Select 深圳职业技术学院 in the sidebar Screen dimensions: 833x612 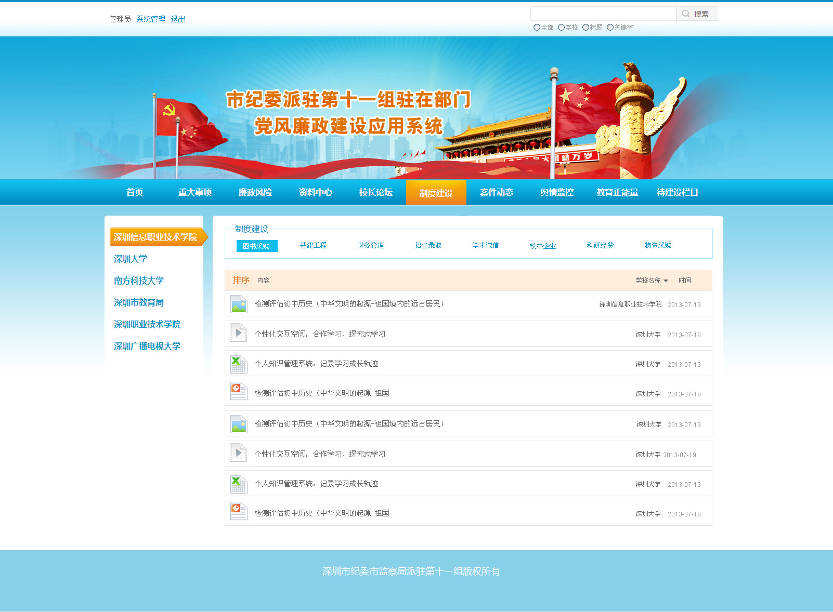147,324
